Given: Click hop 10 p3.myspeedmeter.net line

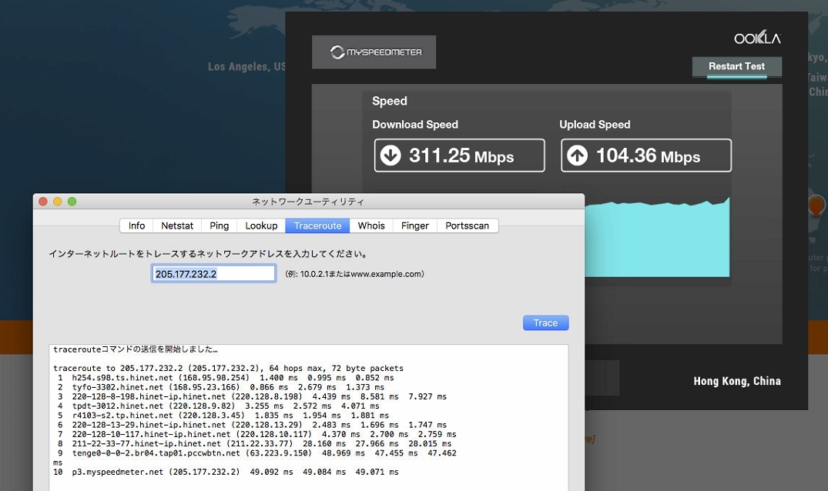Looking at the screenshot, I should tap(226, 472).
